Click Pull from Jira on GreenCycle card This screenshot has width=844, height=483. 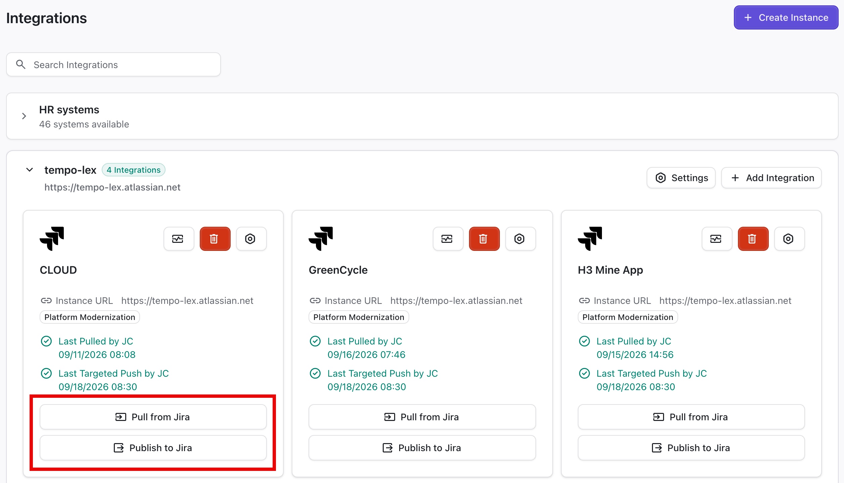tap(422, 417)
